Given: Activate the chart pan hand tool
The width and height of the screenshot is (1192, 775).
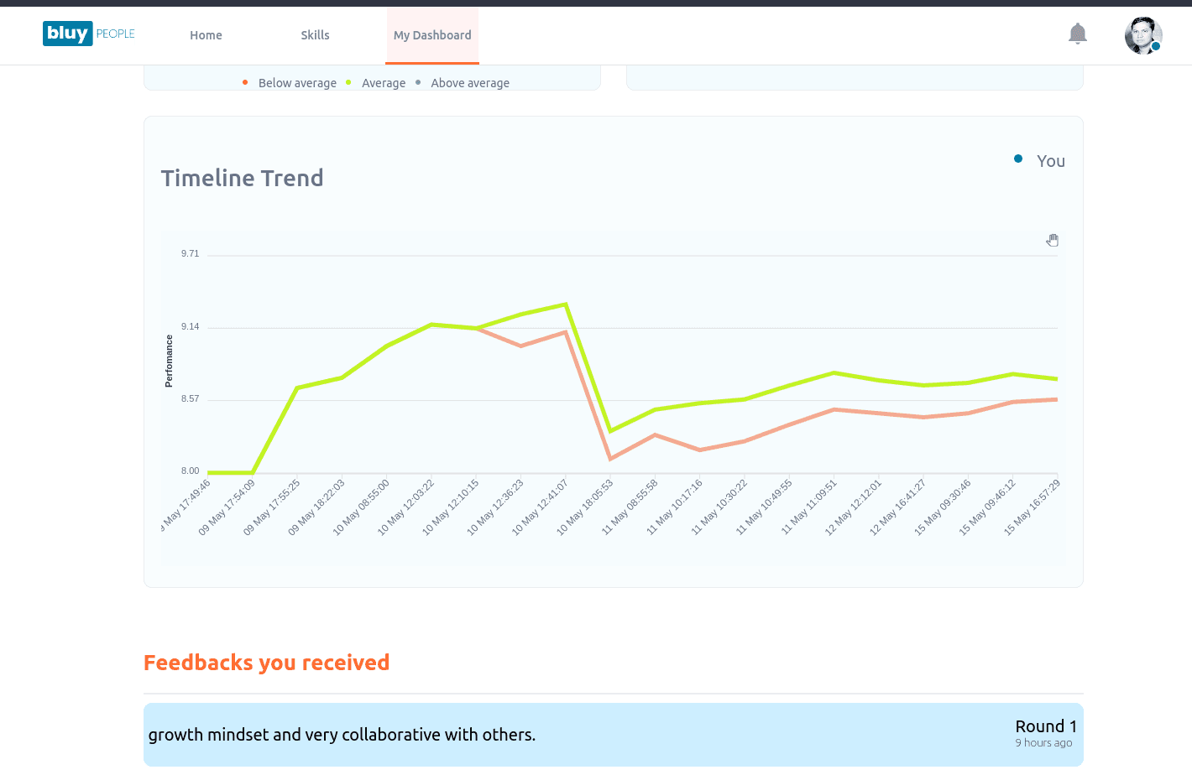Looking at the screenshot, I should point(1052,241).
